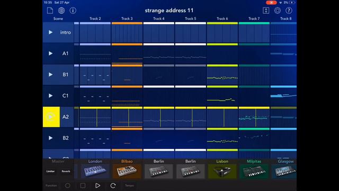Toggle the loop cycle button
The image size is (339, 191).
(113, 186)
